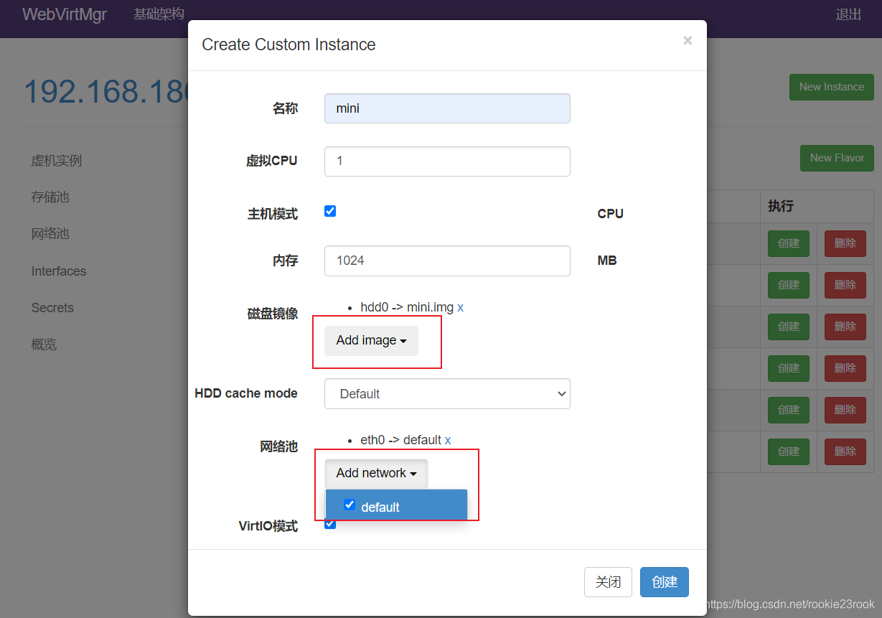This screenshot has height=618, width=882.
Task: Click the 关闭 button
Action: (x=608, y=582)
